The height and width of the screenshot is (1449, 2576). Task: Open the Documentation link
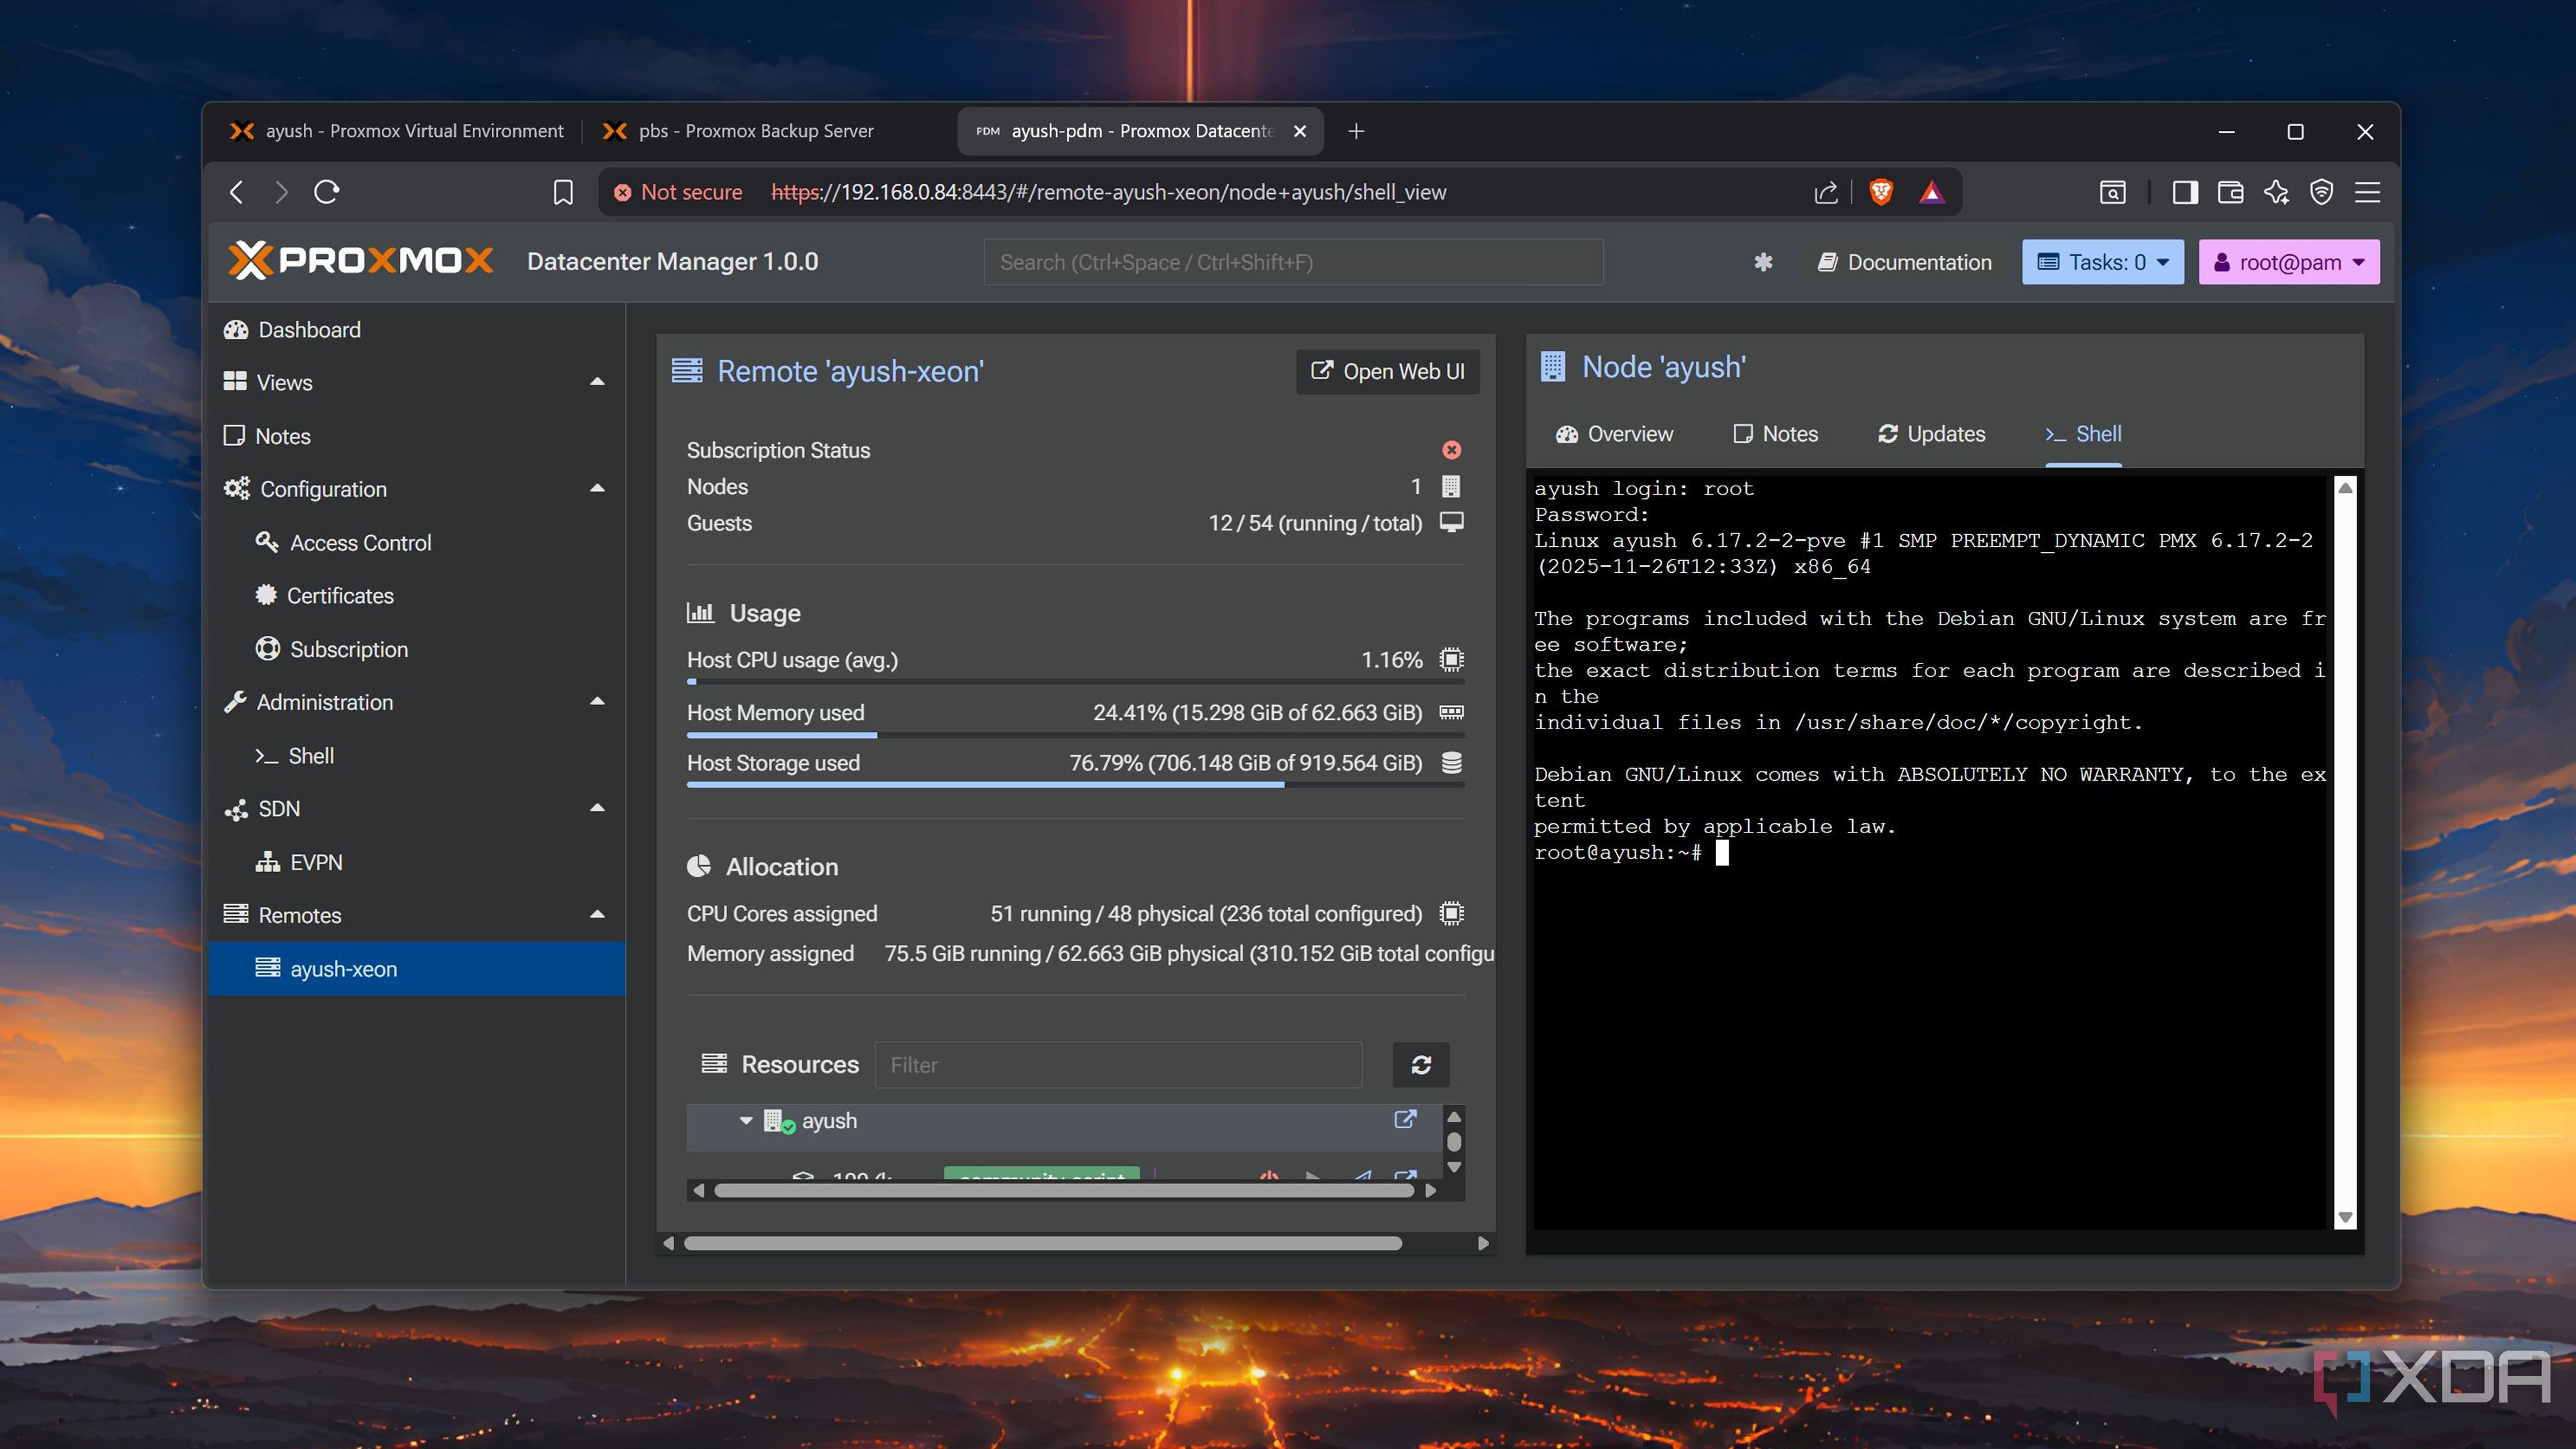(x=1905, y=262)
